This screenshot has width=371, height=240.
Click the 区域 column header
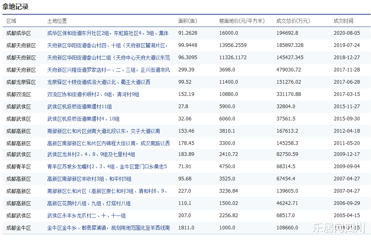click(11, 21)
